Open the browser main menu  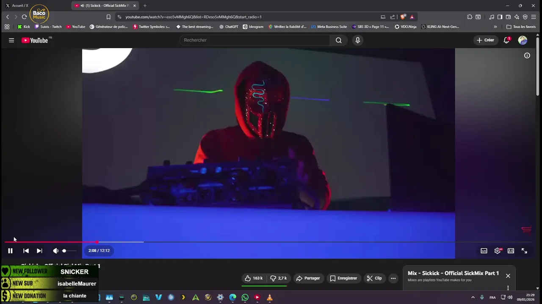click(534, 17)
